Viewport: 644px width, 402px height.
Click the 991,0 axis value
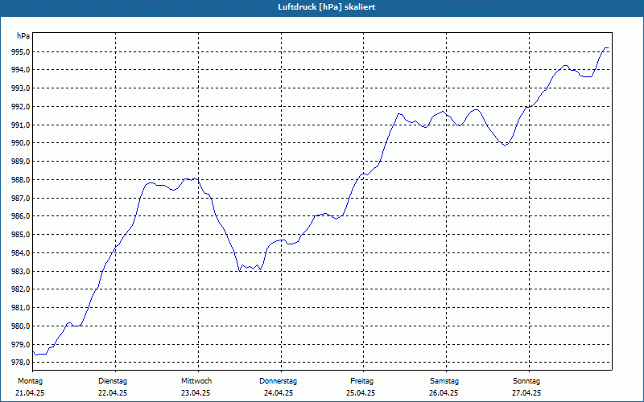pyautogui.click(x=19, y=125)
